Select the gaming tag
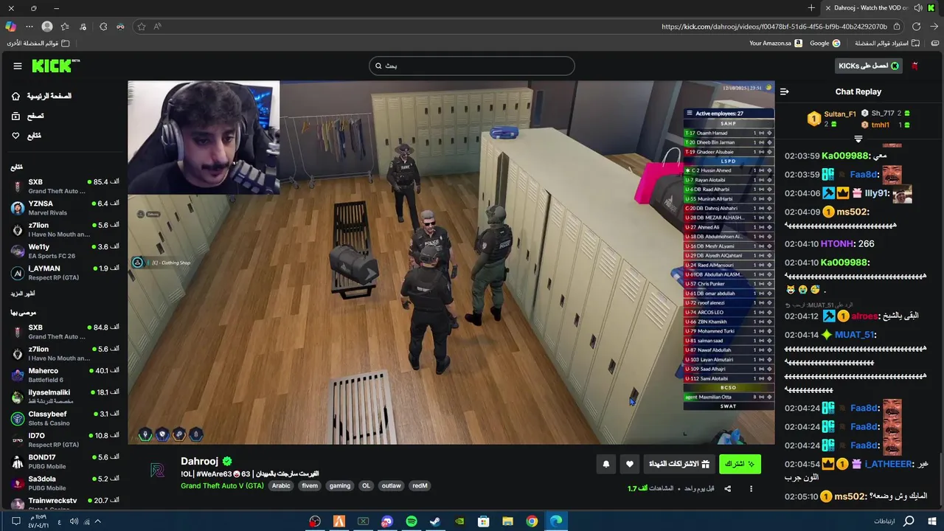This screenshot has height=531, width=944. [340, 486]
